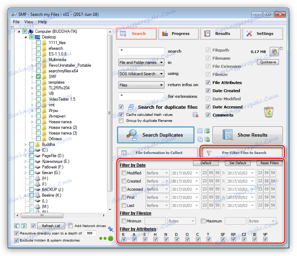
Task: Click the Desktop icon in the tree
Action: (x=38, y=37)
